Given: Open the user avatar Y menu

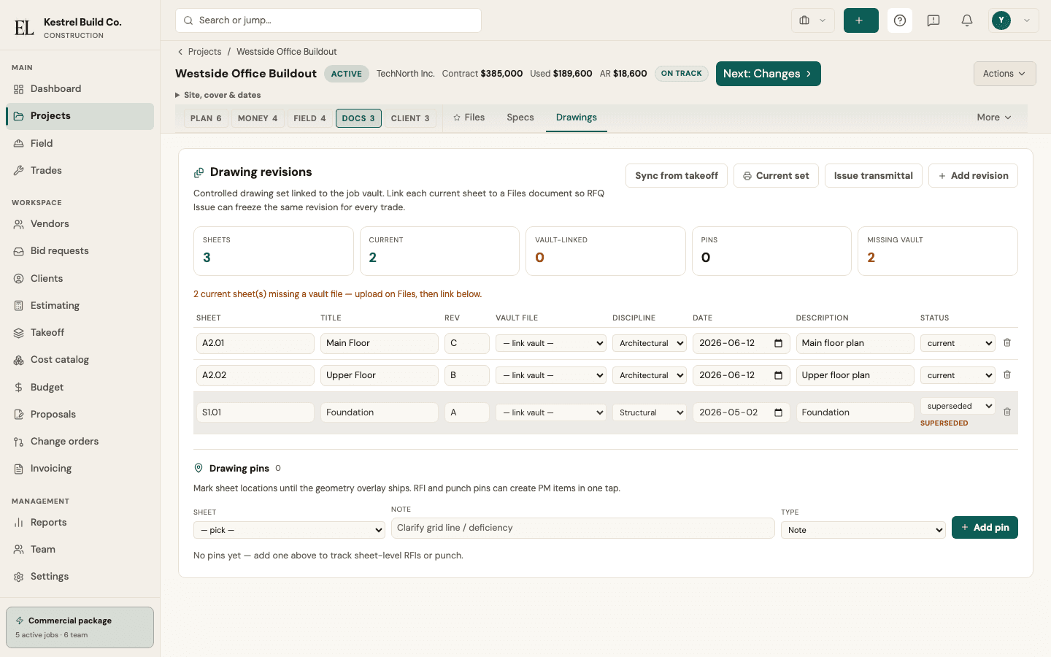Looking at the screenshot, I should [x=1014, y=20].
